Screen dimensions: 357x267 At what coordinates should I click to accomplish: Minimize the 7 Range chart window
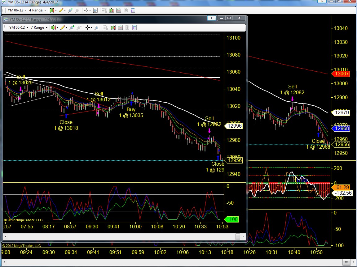pos(221,18)
